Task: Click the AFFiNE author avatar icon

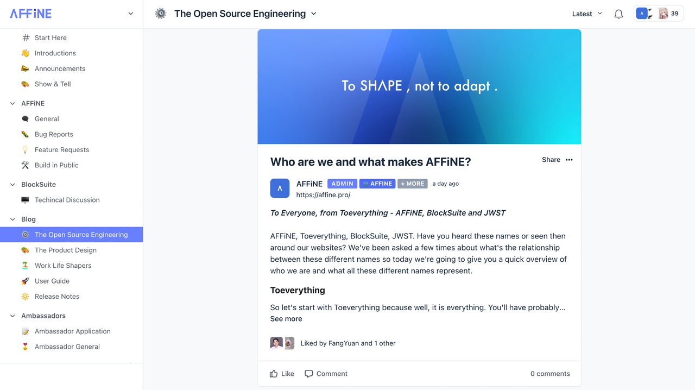Action: tap(280, 188)
